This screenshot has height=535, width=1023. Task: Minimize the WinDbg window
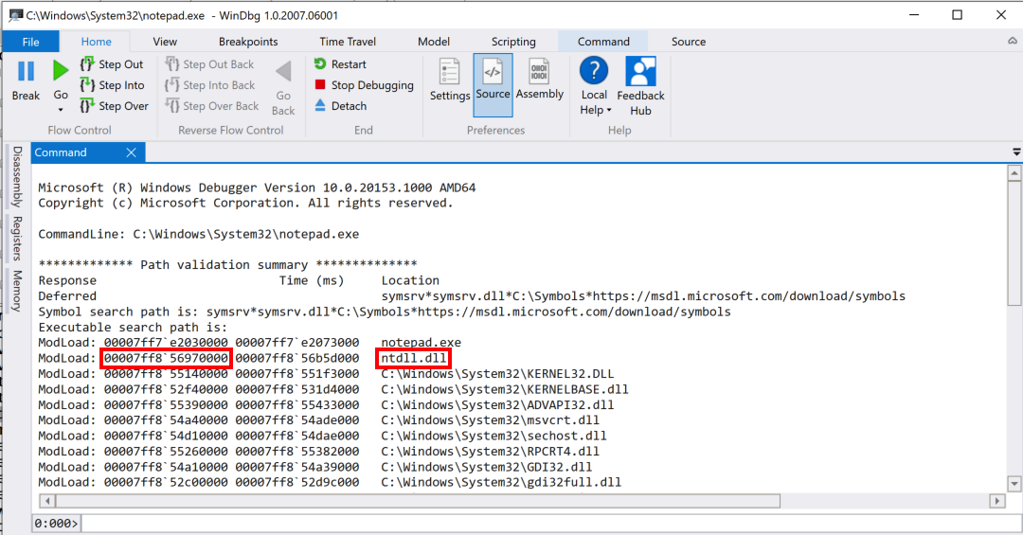pos(914,14)
